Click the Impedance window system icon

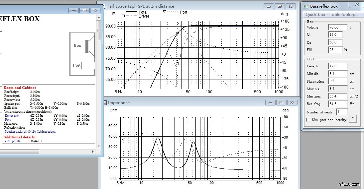click(x=105, y=102)
